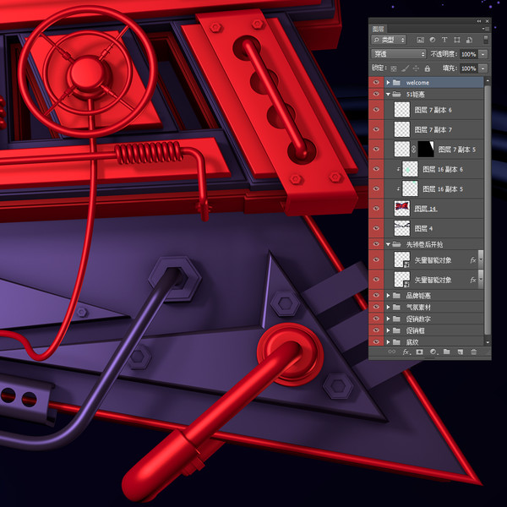Click the first 矢量智能对象 smart object thumbnail
Screen dimensions: 507x507
(x=402, y=260)
